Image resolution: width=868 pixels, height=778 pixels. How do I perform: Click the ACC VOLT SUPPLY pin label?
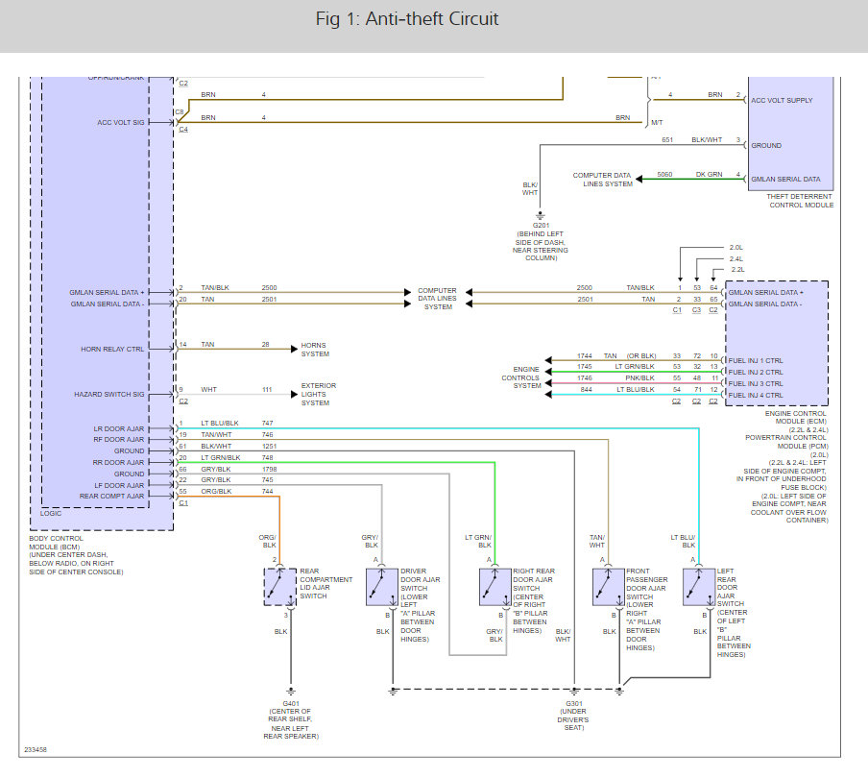(x=782, y=100)
